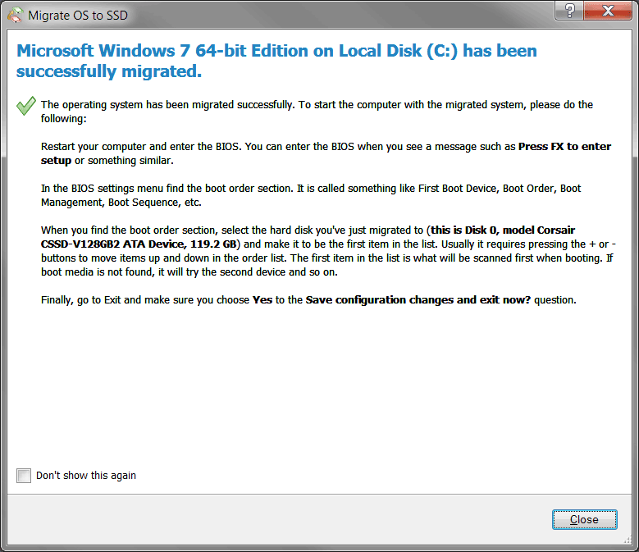
Task: Click the Close button
Action: pyautogui.click(x=584, y=519)
